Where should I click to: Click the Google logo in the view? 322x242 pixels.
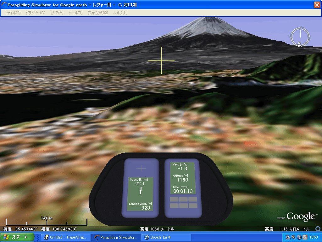[x=300, y=216]
